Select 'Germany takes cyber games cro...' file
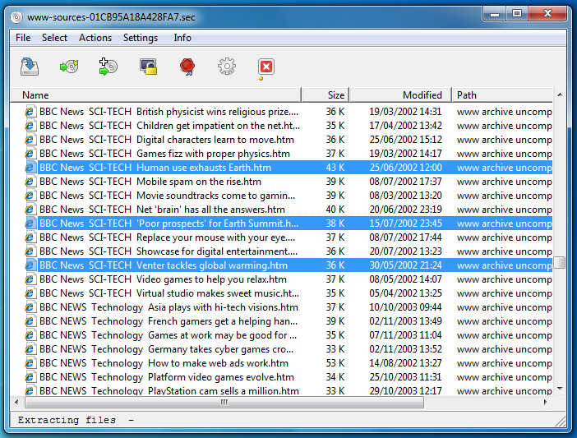 point(166,349)
